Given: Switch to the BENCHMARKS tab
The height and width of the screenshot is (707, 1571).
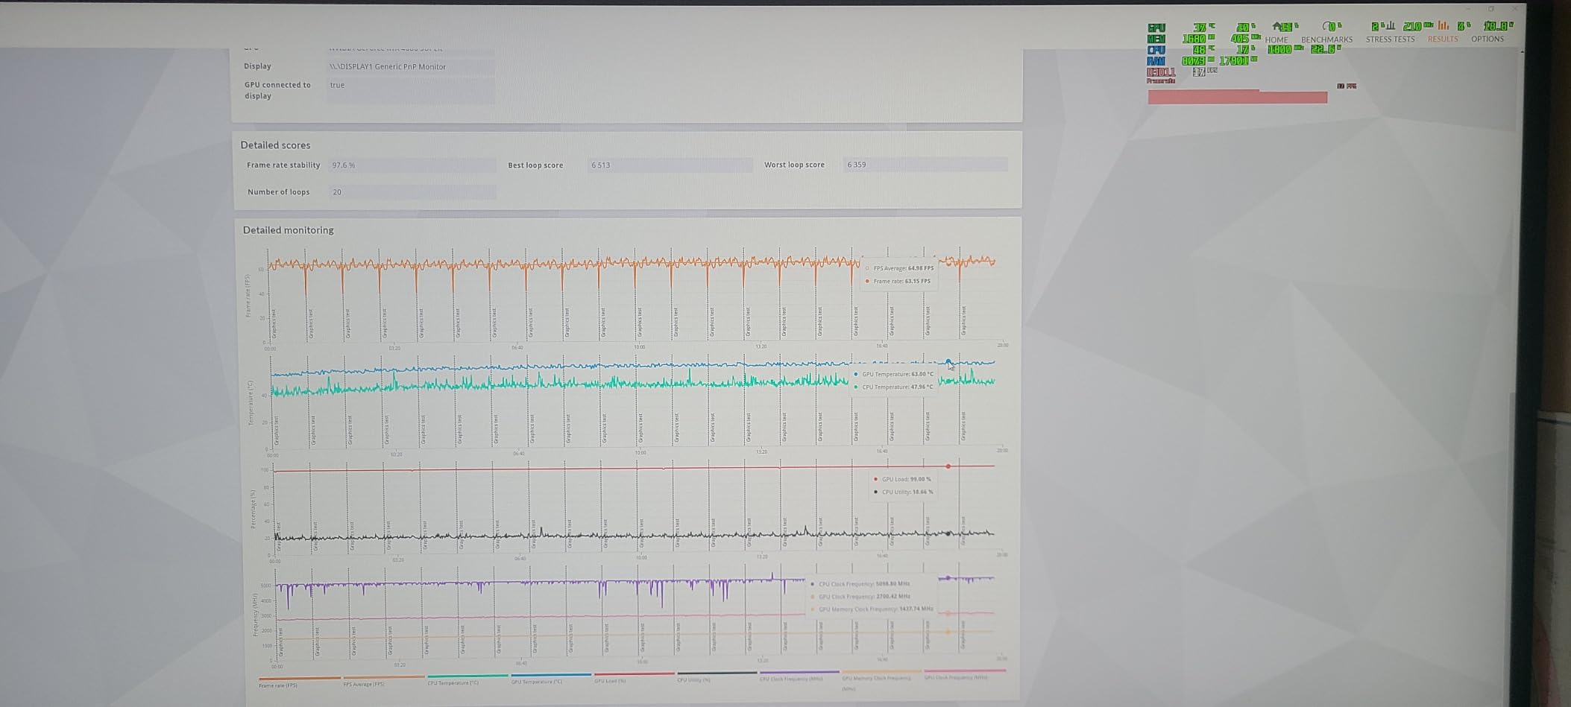Looking at the screenshot, I should 1326,39.
